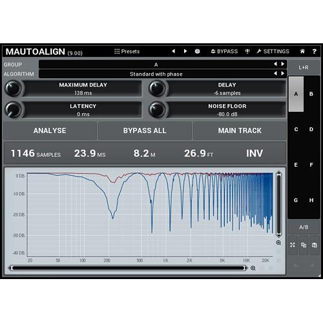Viewport: 323px width, 323px height.
Task: Click the INV phase indicator
Action: coord(255,153)
